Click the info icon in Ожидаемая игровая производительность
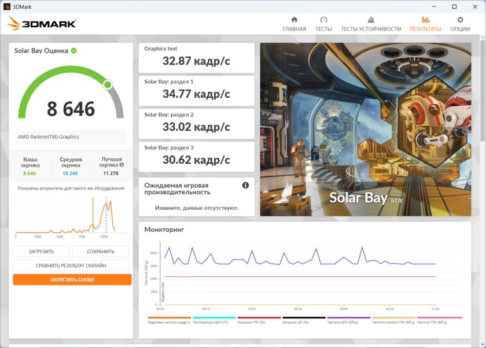This screenshot has width=486, height=348. click(x=245, y=185)
